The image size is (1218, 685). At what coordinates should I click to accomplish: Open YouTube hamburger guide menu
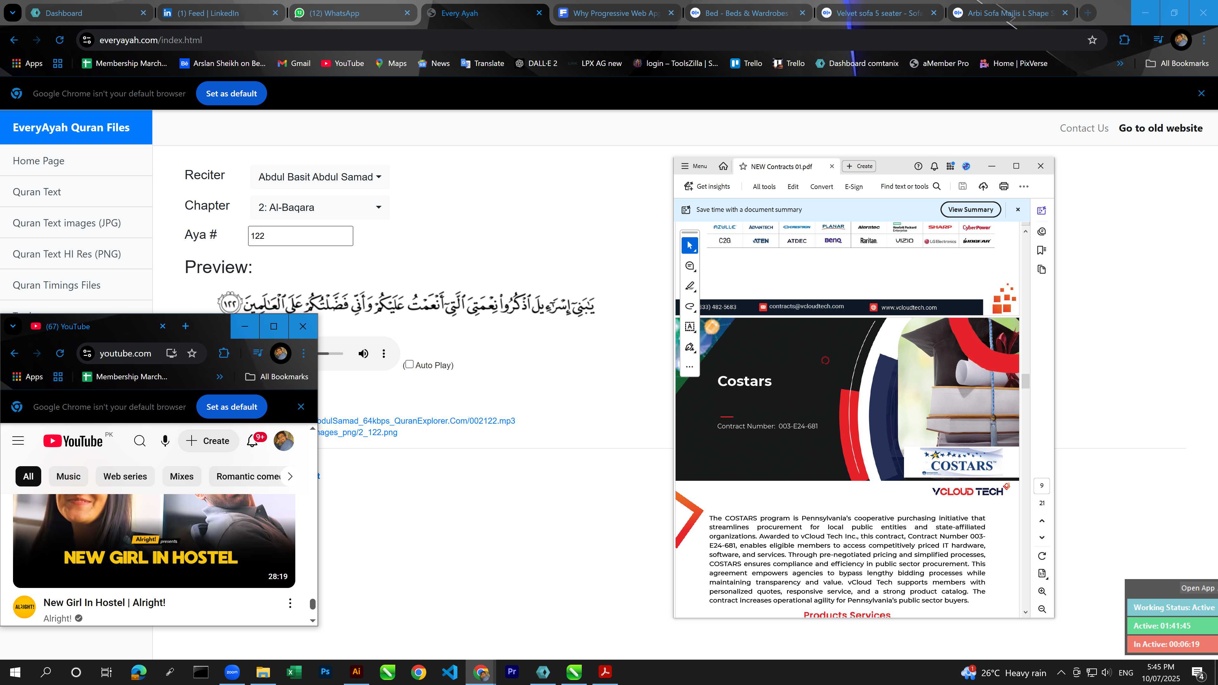coord(18,441)
